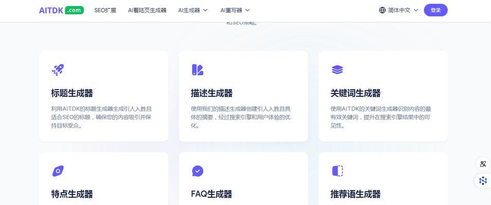Click the split-panel icon for 推荐语生成器

click(337, 171)
